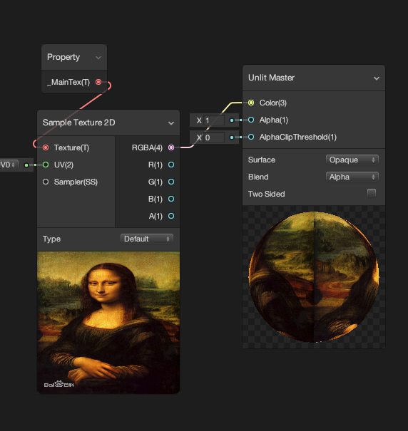This screenshot has width=408, height=431.
Task: Click the G(1) output port
Action: pos(171,182)
